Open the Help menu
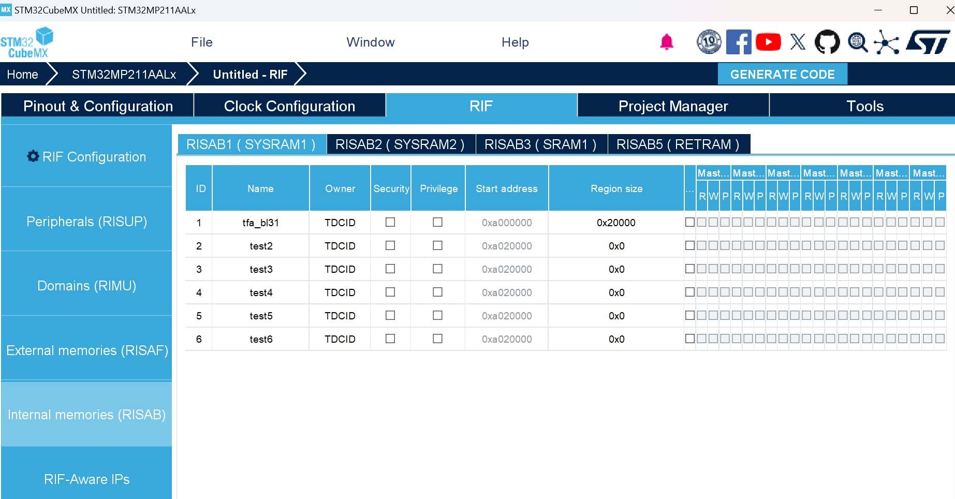Image resolution: width=955 pixels, height=499 pixels. tap(515, 42)
